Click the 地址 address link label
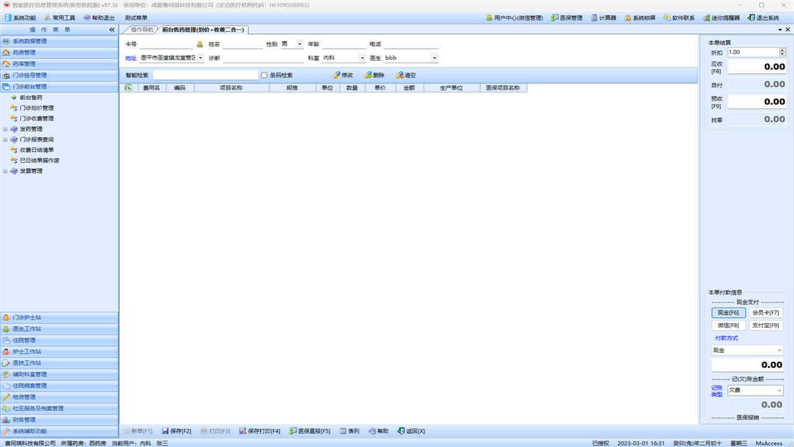This screenshot has width=794, height=447. [130, 58]
